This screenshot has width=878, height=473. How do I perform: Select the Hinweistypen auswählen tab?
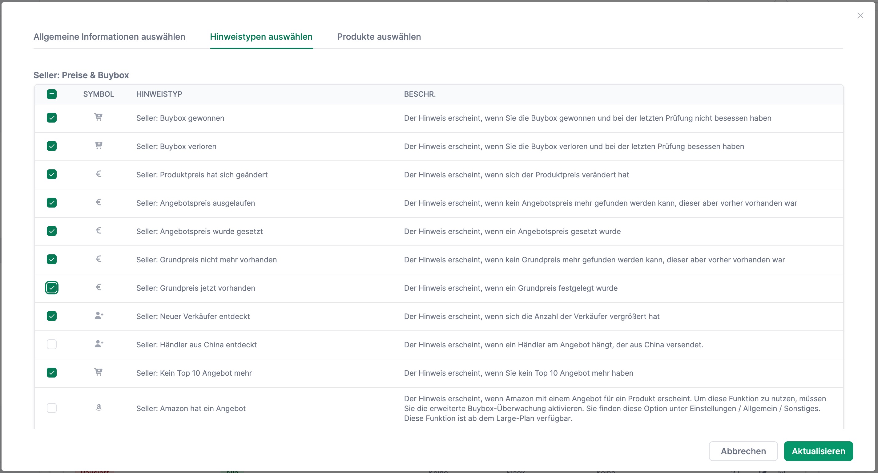[x=261, y=36]
